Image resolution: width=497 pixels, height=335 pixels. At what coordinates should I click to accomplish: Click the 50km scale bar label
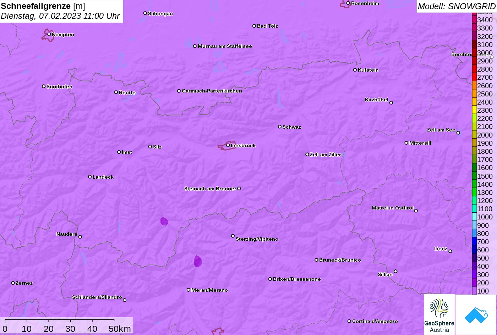point(120,329)
